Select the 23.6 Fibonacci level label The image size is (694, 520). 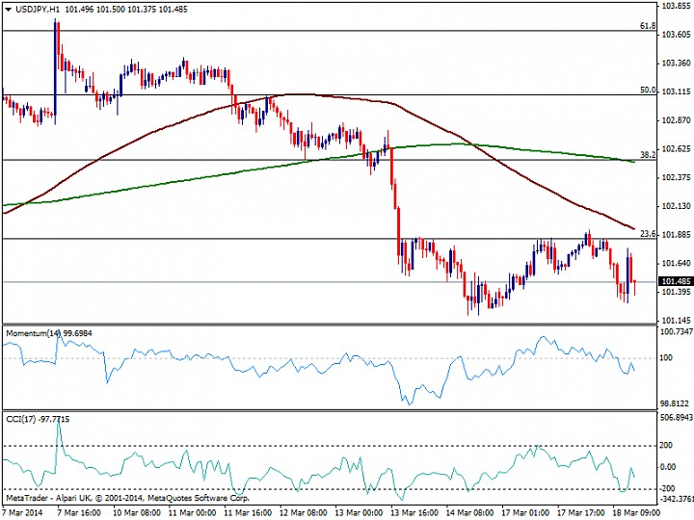(x=648, y=234)
